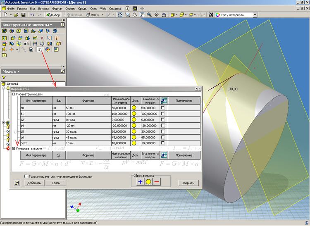Click the red minus tolerance reset button

[x=157, y=182]
